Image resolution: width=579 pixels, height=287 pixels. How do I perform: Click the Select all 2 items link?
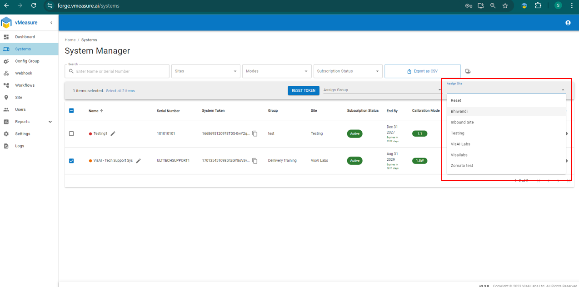pyautogui.click(x=120, y=91)
